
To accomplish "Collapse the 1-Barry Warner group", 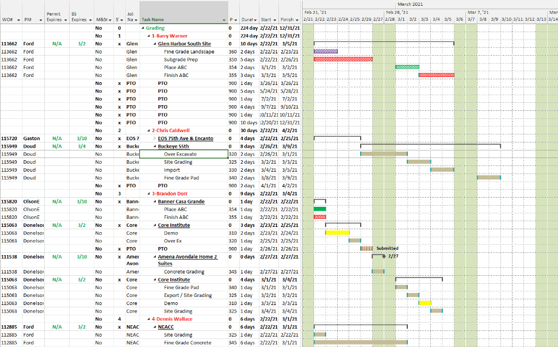I will click(x=149, y=36).
